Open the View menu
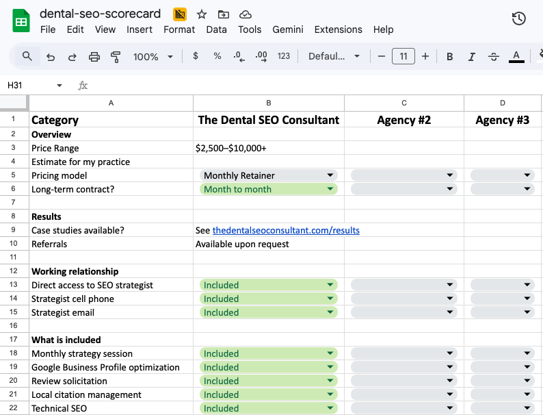Viewport: 543px width, 415px height. [x=105, y=29]
